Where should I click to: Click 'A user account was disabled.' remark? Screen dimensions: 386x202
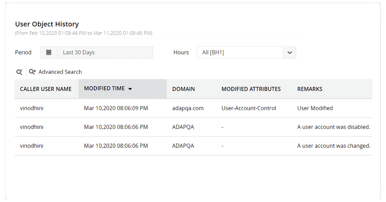(x=333, y=127)
